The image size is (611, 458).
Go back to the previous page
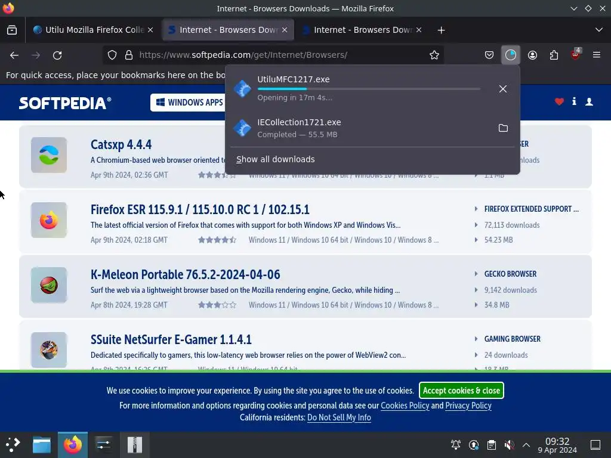click(14, 55)
